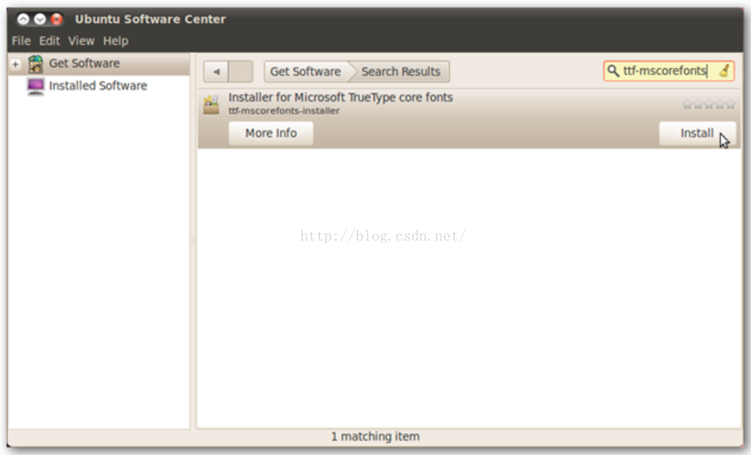Select Installed Software in the sidebar
This screenshot has height=455, width=751.
(x=98, y=86)
